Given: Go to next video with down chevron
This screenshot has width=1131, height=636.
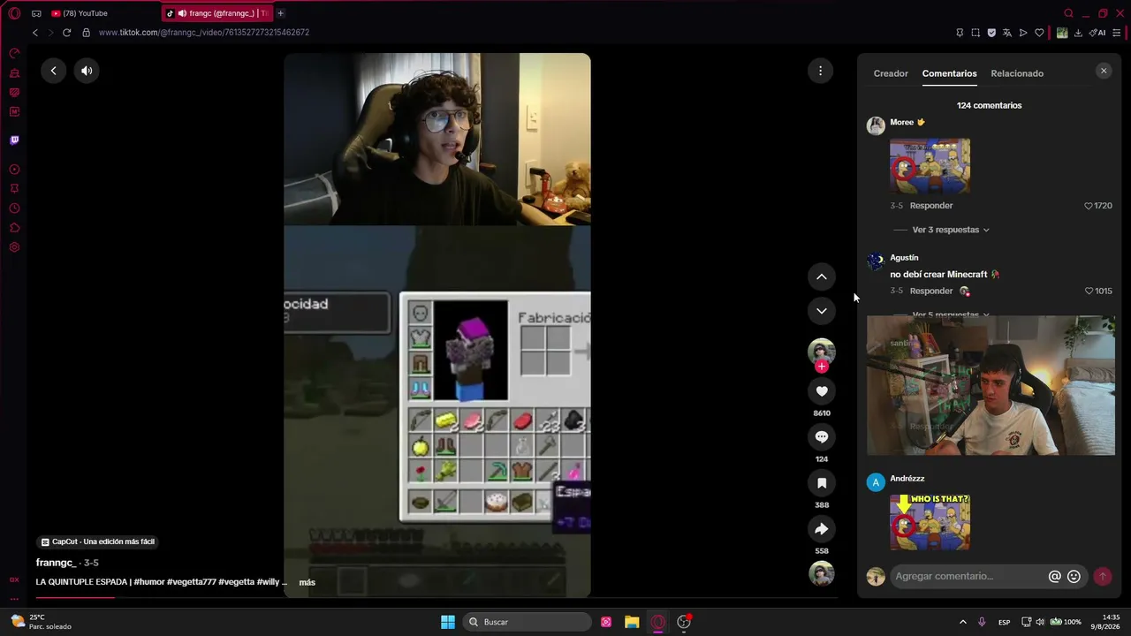Looking at the screenshot, I should point(822,311).
